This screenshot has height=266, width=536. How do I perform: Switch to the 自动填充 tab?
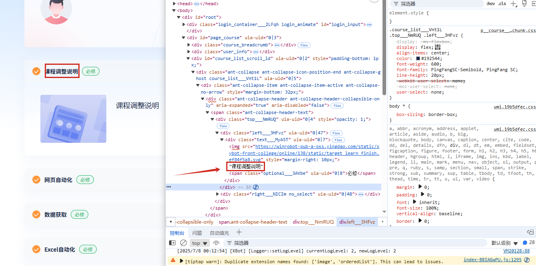coord(219,233)
